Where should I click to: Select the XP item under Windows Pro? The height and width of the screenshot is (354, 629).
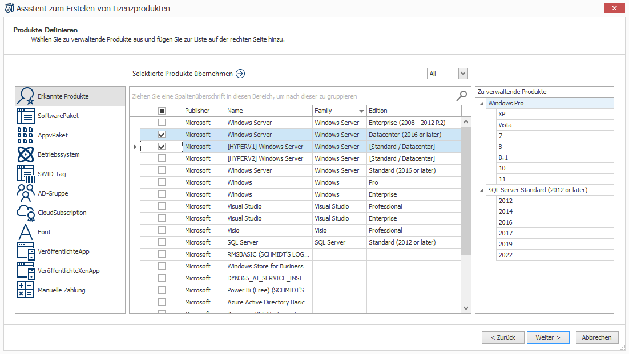pyautogui.click(x=555, y=114)
